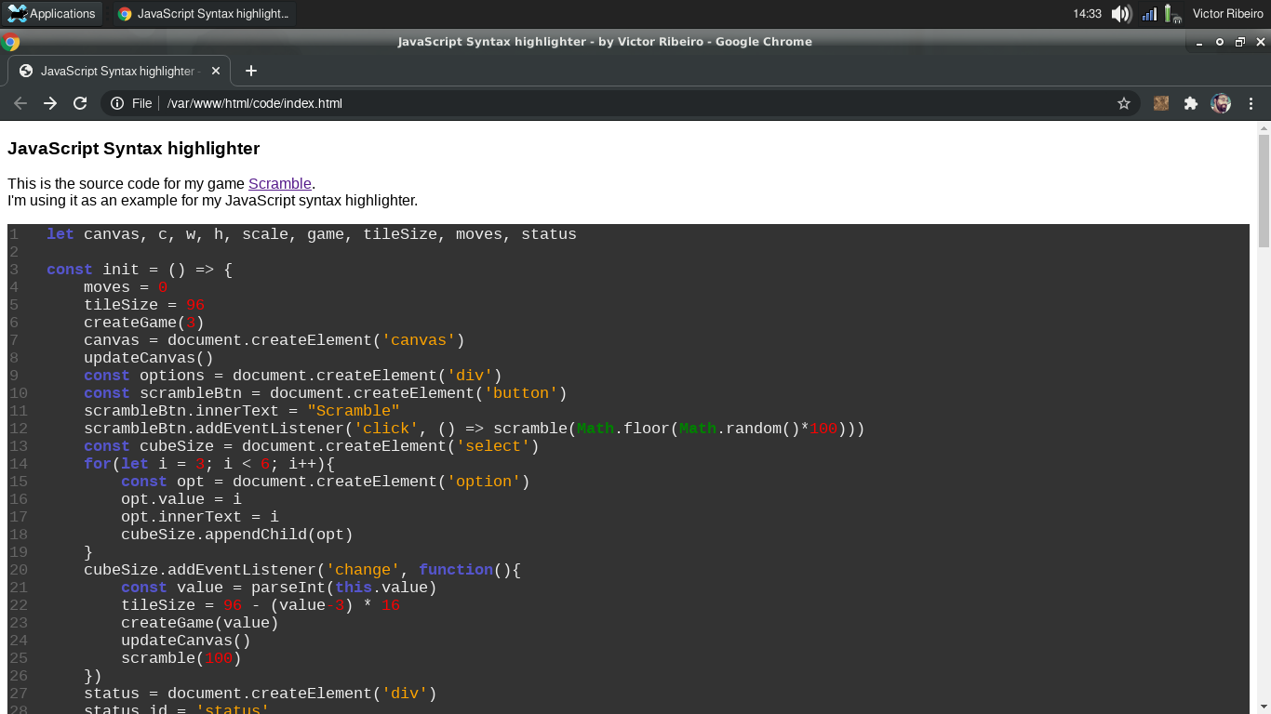The width and height of the screenshot is (1271, 714).
Task: Click the browser forward arrow
Action: [50, 103]
